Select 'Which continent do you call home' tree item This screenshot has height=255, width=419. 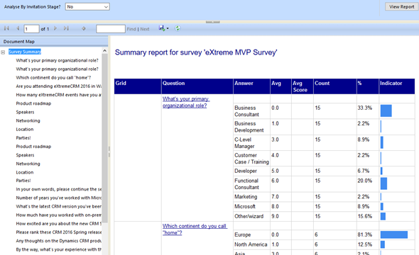coord(53,77)
